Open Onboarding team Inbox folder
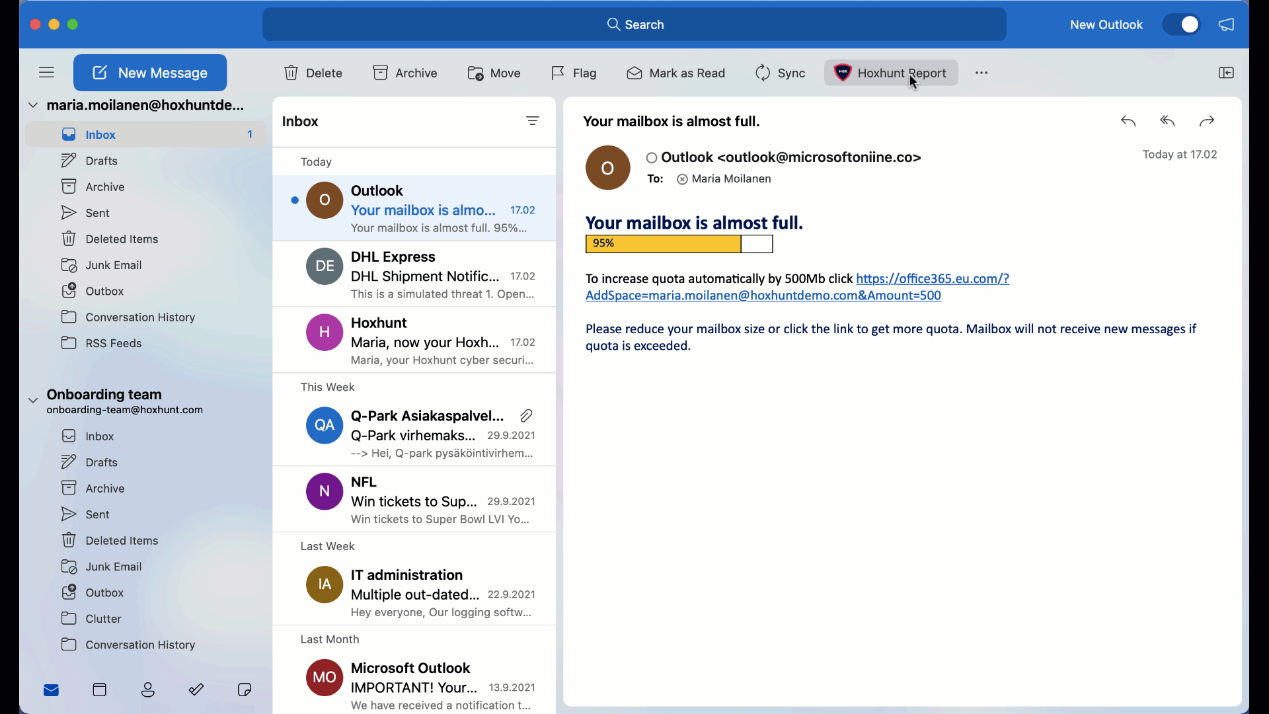Image resolution: width=1269 pixels, height=714 pixels. 146,436
